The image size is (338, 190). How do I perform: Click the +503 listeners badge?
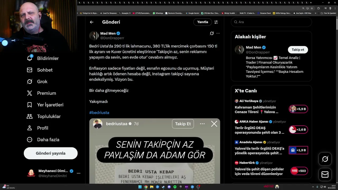[299, 171]
